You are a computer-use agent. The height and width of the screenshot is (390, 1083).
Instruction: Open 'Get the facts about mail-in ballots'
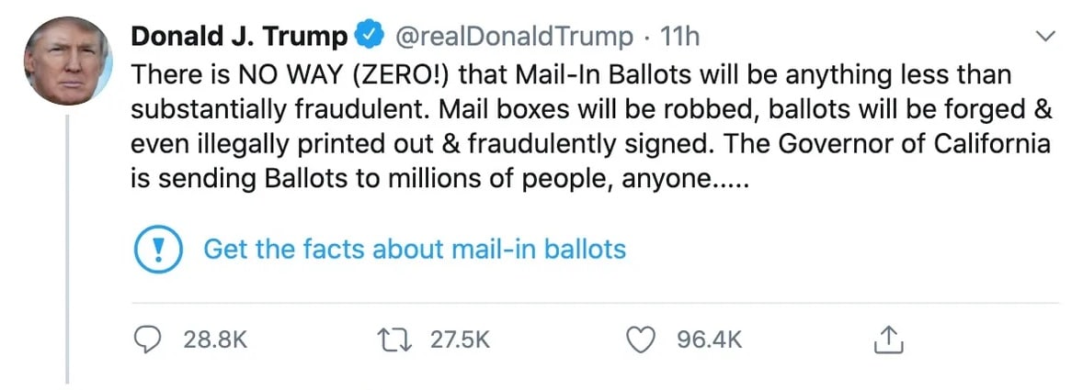click(x=415, y=249)
